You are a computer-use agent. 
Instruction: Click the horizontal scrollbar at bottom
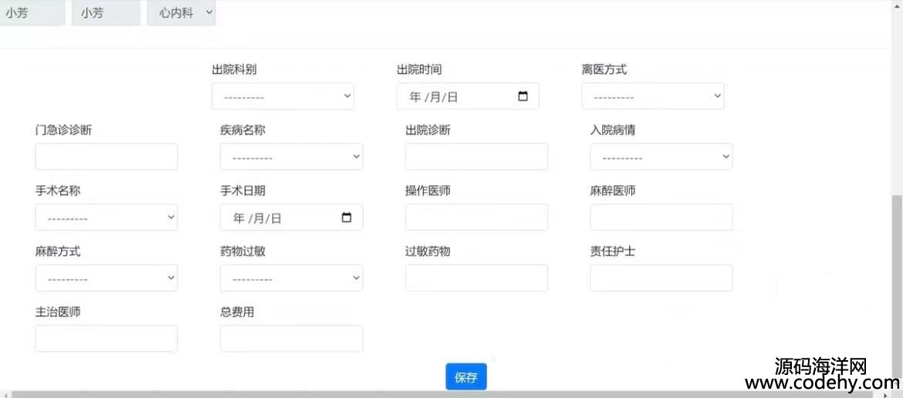tap(444, 395)
